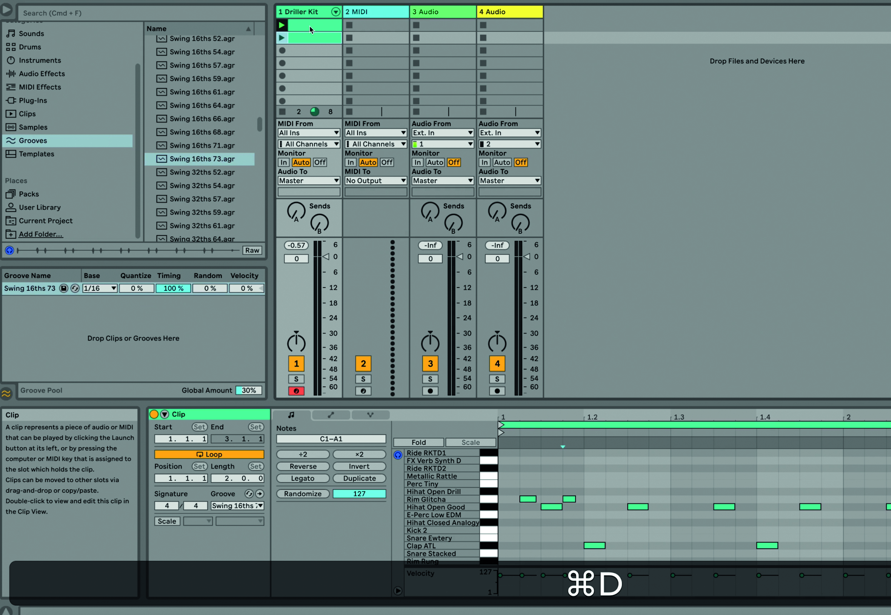The height and width of the screenshot is (615, 891).
Task: Click track 1 pan knob
Action: click(297, 342)
